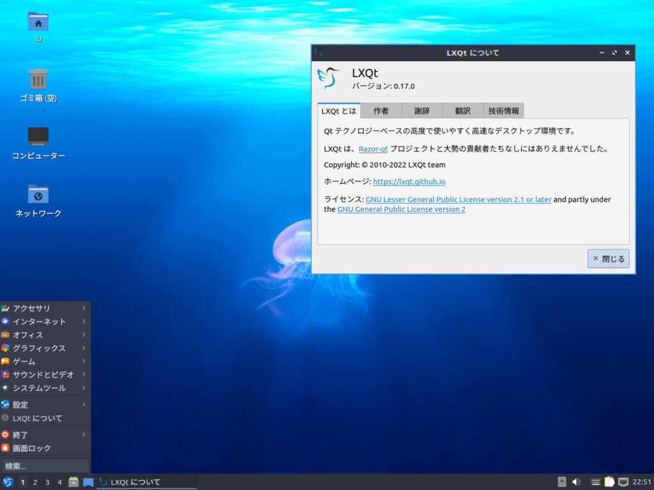Click the 閉じる button

(607, 258)
